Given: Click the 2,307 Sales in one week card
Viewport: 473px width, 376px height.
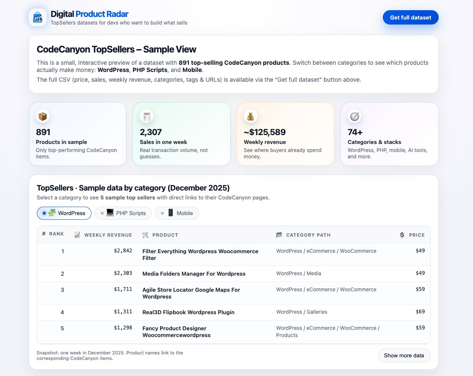Looking at the screenshot, I should point(182,134).
